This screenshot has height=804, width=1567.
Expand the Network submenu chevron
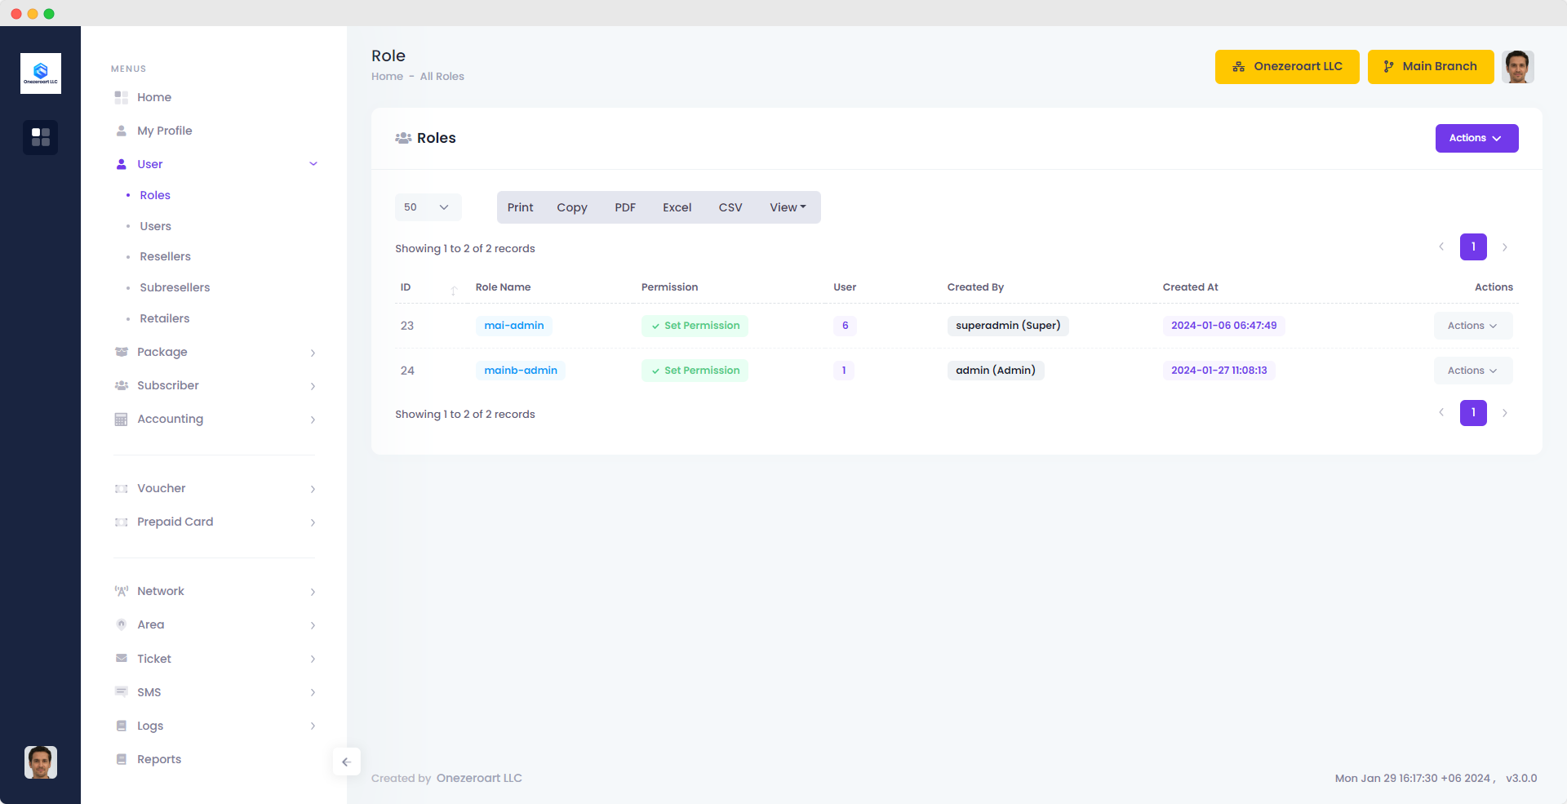[x=313, y=592]
